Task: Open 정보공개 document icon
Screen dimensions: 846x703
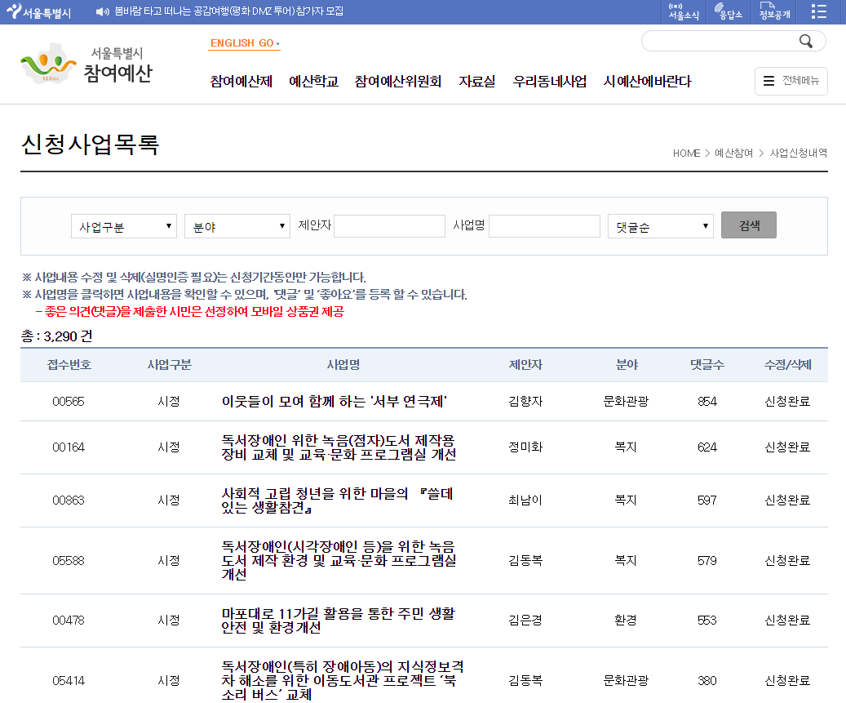Action: tap(774, 11)
